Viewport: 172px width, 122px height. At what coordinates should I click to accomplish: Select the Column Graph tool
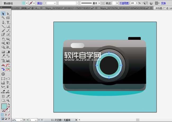pos(8,61)
